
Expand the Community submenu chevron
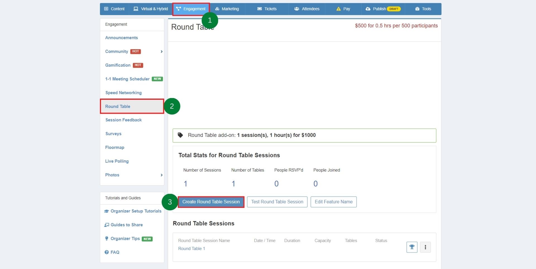pyautogui.click(x=161, y=52)
